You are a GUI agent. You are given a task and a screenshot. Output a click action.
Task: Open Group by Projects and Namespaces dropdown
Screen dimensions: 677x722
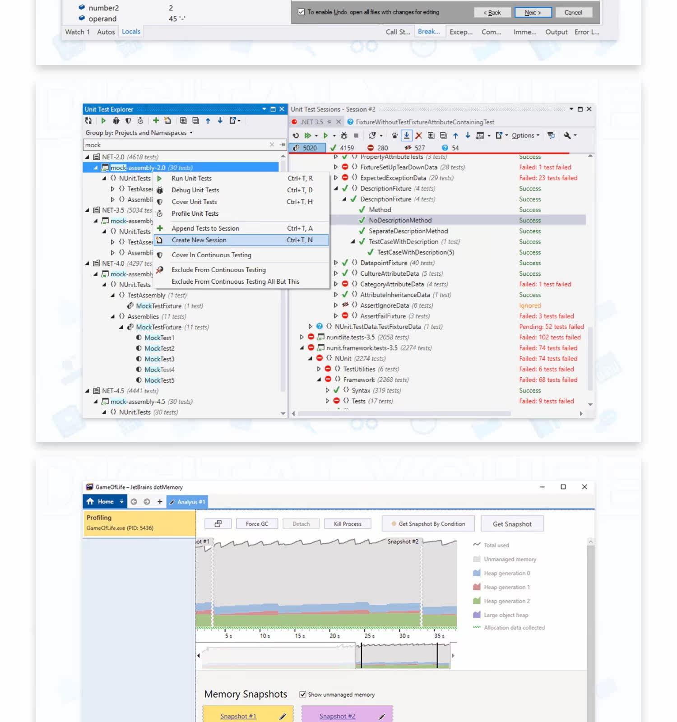click(x=139, y=133)
